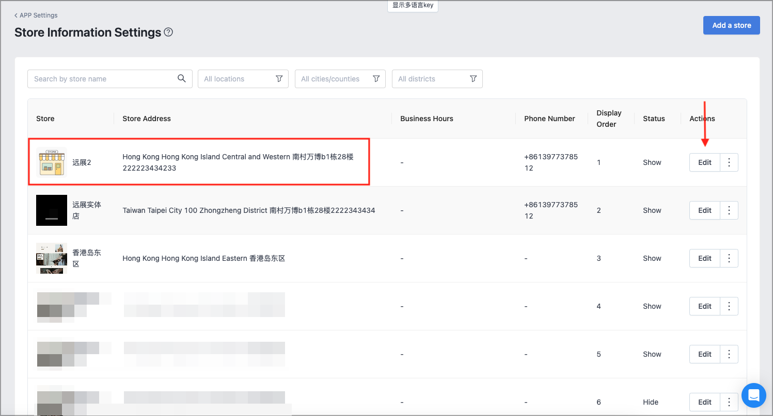
Task: Click the Store Address column header
Action: pos(147,119)
